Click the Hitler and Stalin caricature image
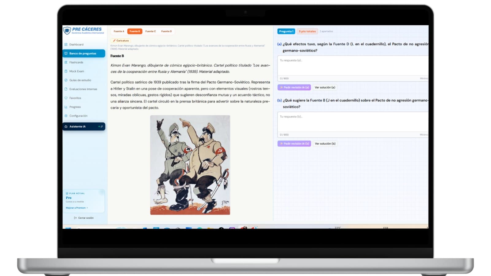The width and height of the screenshot is (491, 276). point(190,165)
